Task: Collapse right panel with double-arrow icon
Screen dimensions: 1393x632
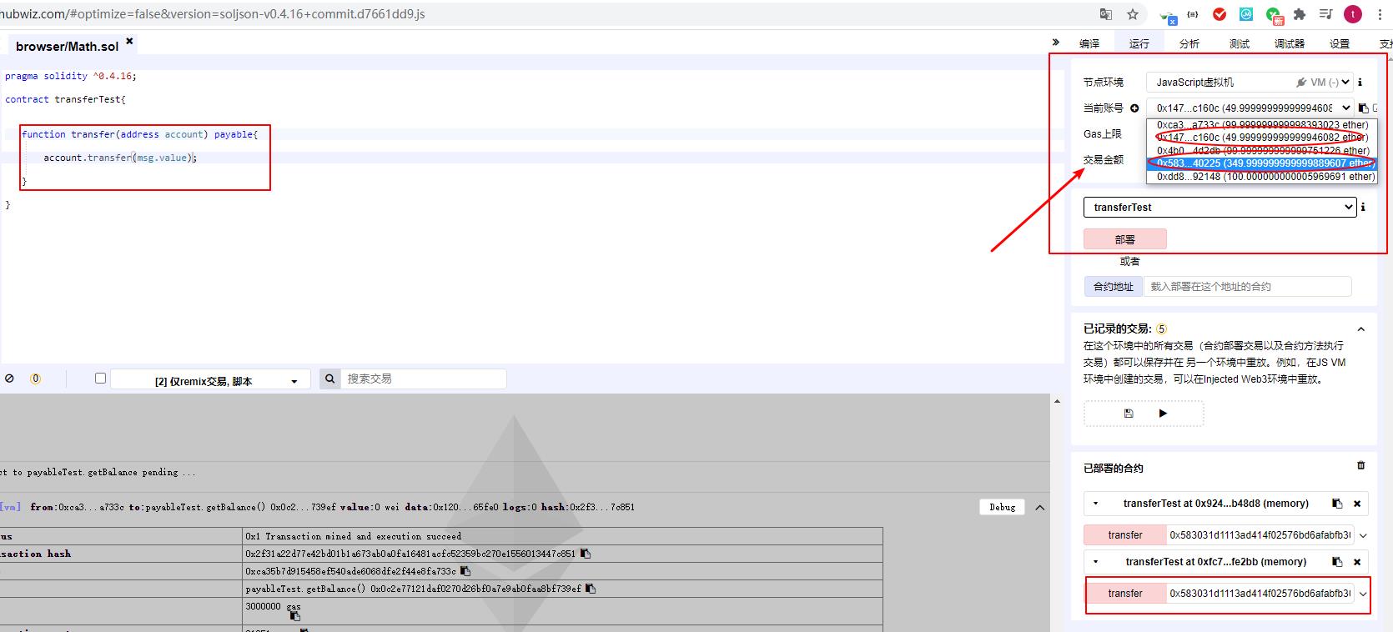Action: [x=1055, y=42]
